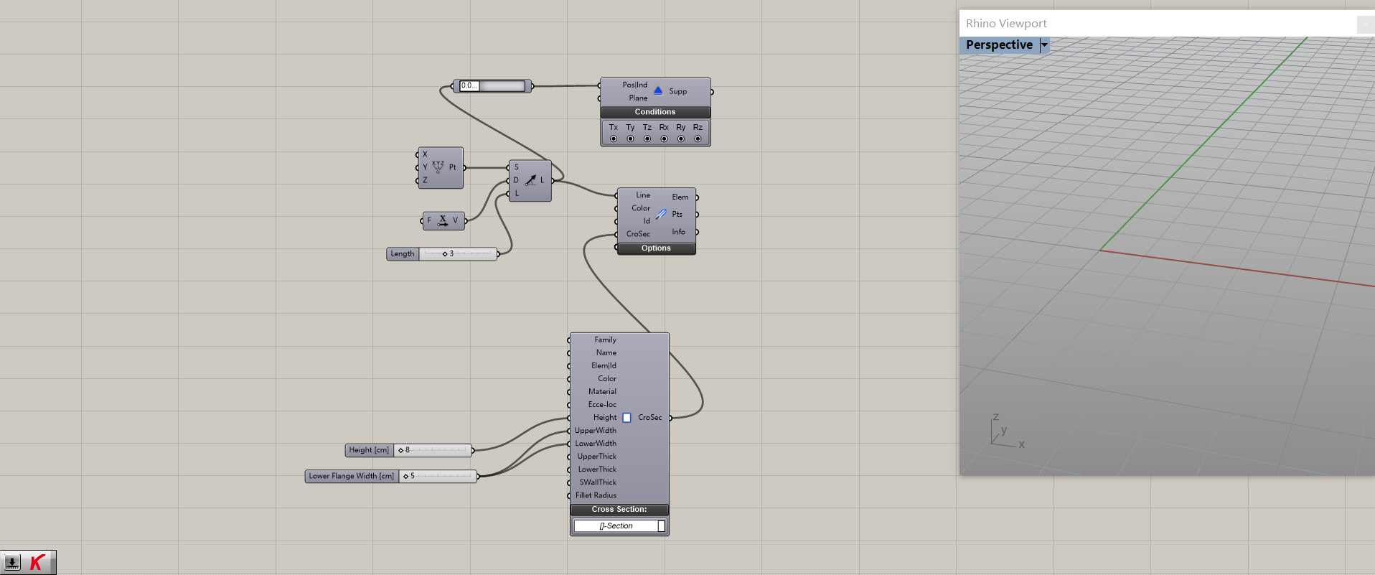1375x575 pixels.
Task: Click the Line SDL arrow icon
Action: [530, 180]
